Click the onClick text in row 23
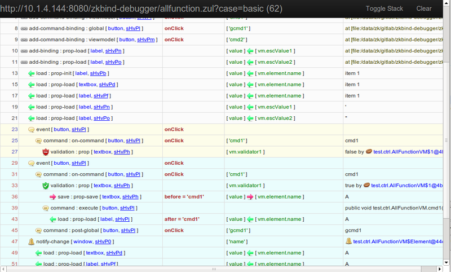 pos(174,130)
